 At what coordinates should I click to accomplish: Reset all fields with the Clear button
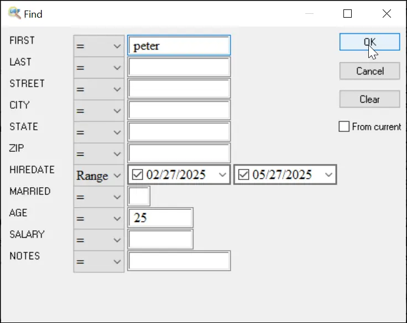(369, 99)
